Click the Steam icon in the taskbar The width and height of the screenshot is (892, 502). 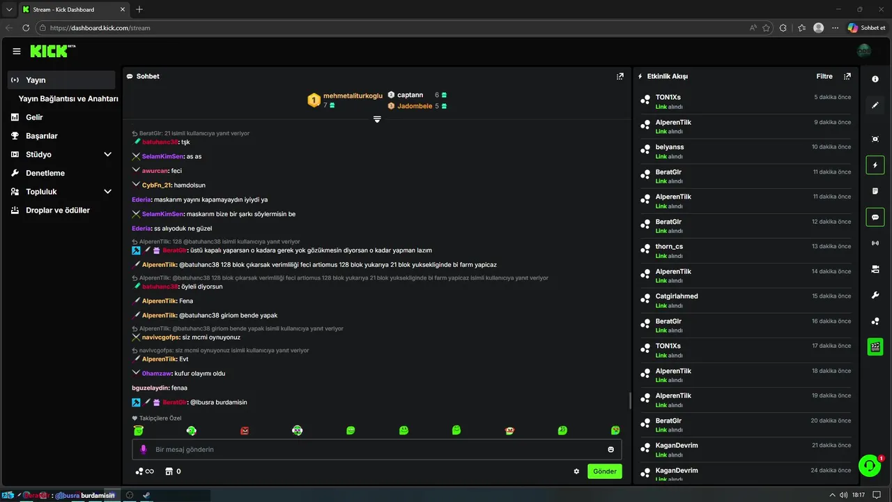click(x=146, y=495)
